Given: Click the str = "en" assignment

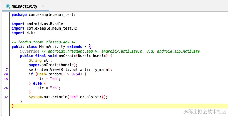Looking at the screenshot, I should (x=49, y=79).
